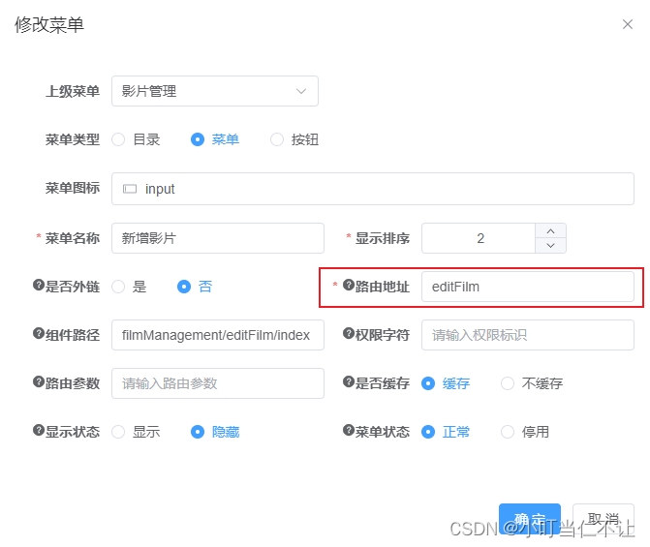Click the help icon beside 是否外链
The width and height of the screenshot is (650, 547).
pos(39,285)
